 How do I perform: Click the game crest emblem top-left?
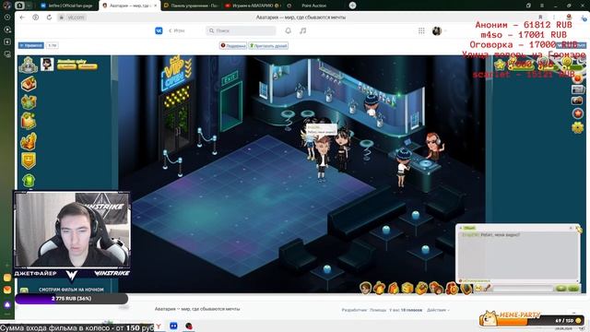point(29,65)
